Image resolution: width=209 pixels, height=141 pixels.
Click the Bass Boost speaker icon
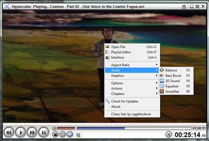[x=162, y=75]
